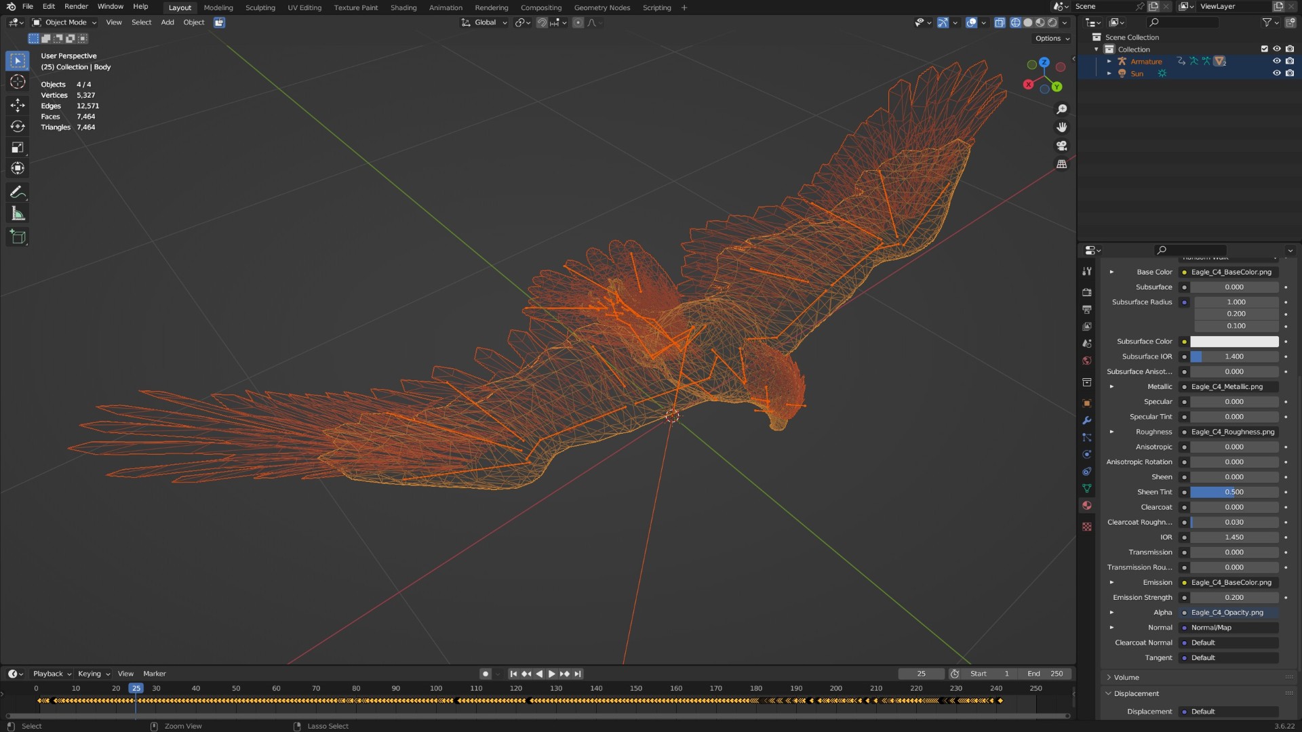This screenshot has height=732, width=1302.
Task: Toggle Sun visibility eye icon
Action: point(1276,73)
